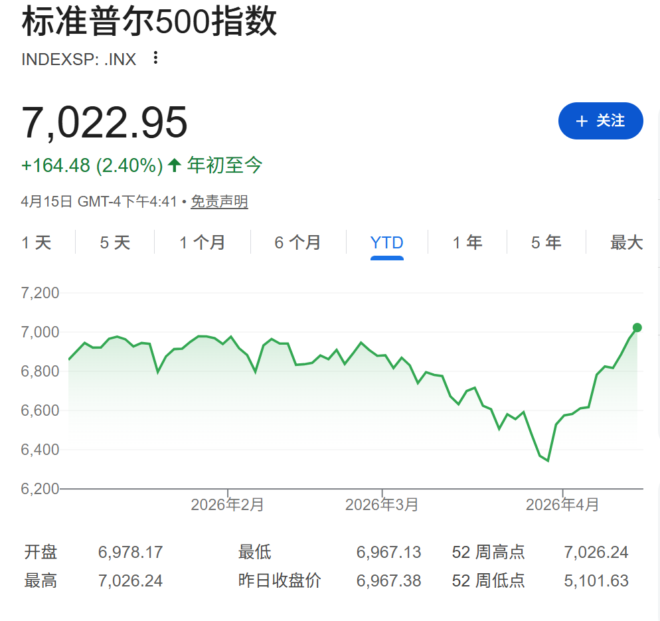Open the 免责声明 disclaimer link
Screen dimensions: 660x621
point(219,201)
